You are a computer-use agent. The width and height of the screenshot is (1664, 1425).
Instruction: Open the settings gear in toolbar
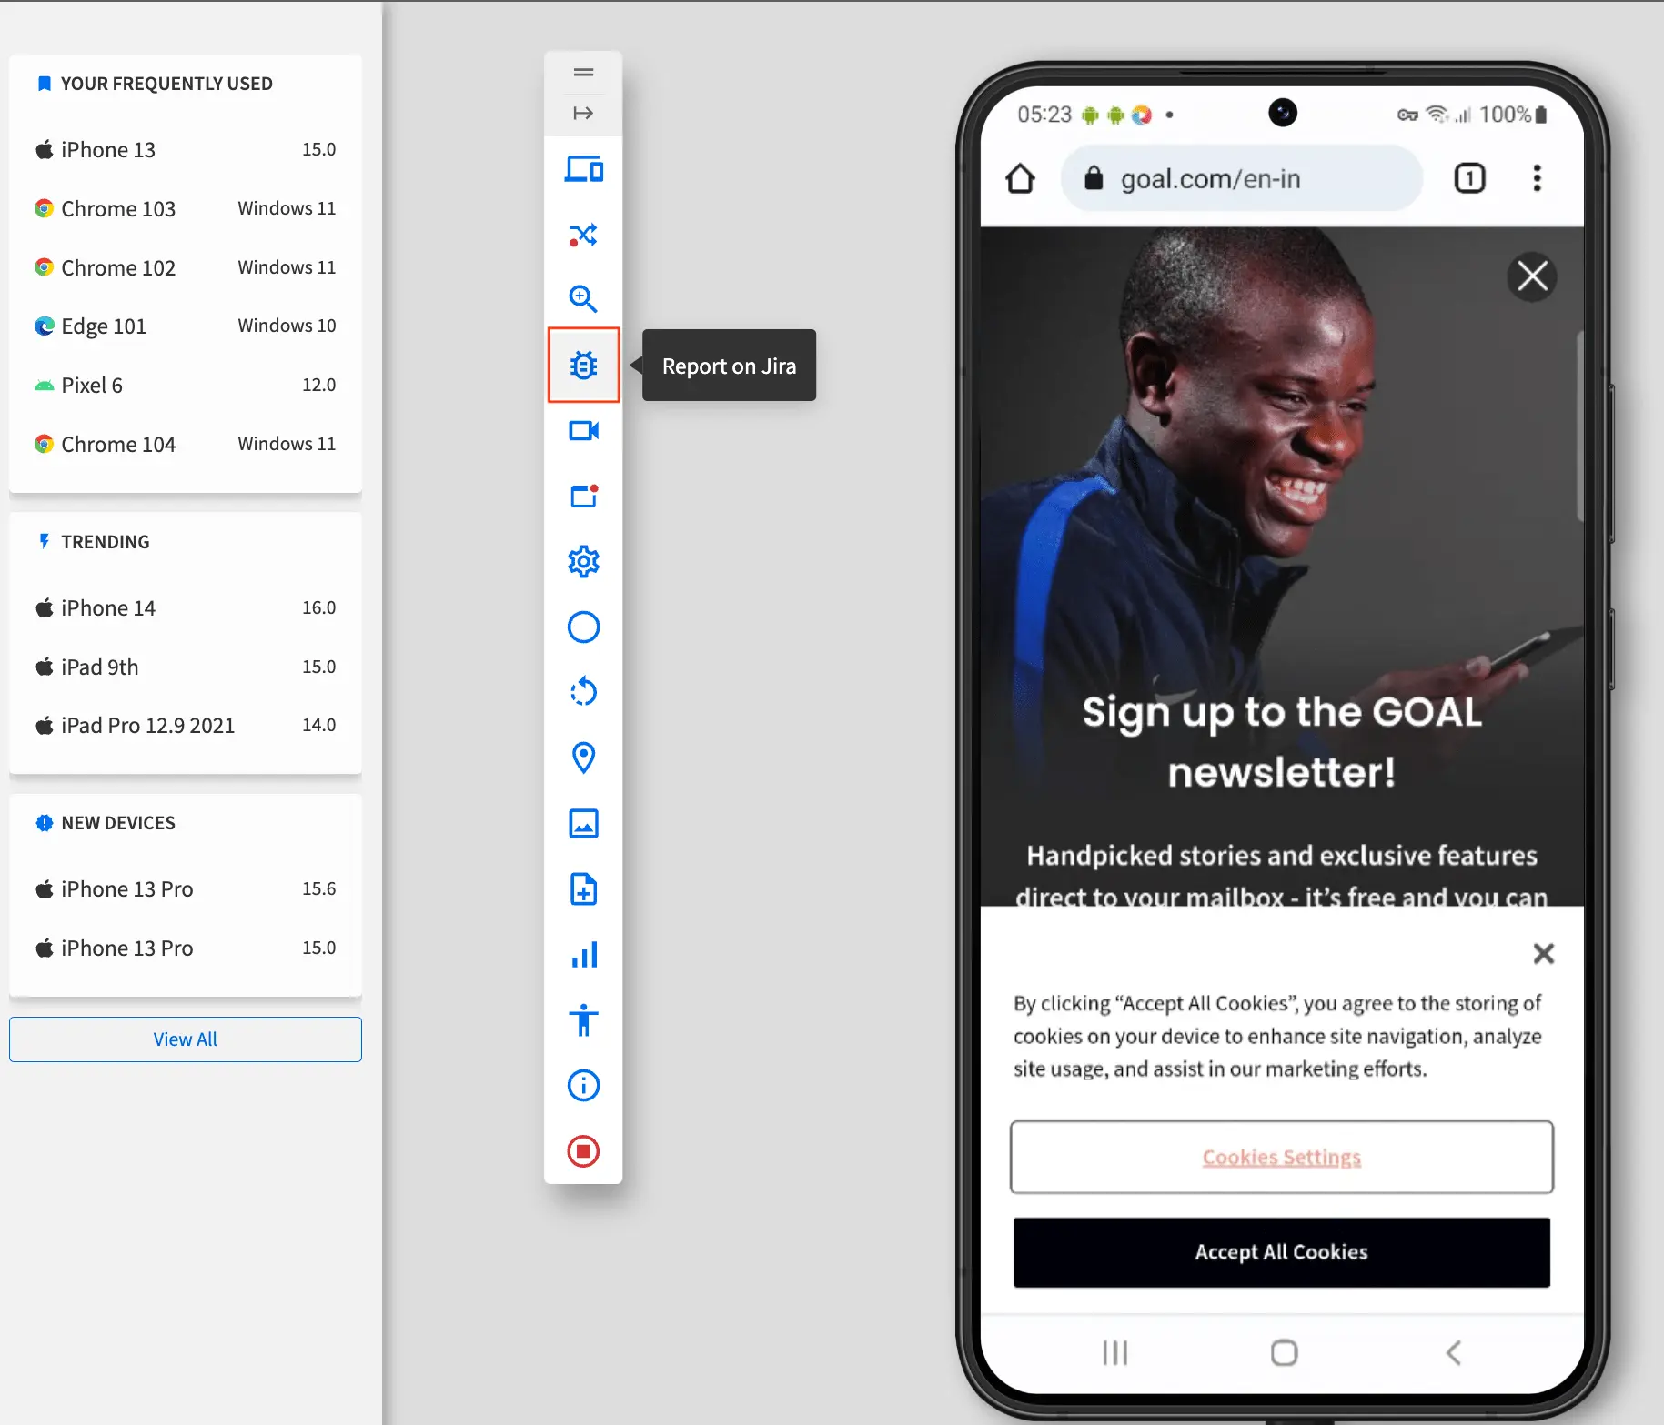(583, 562)
